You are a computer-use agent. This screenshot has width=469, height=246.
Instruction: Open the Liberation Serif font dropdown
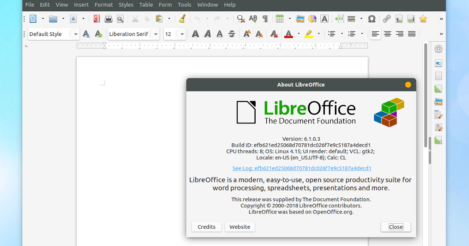pyautogui.click(x=156, y=34)
